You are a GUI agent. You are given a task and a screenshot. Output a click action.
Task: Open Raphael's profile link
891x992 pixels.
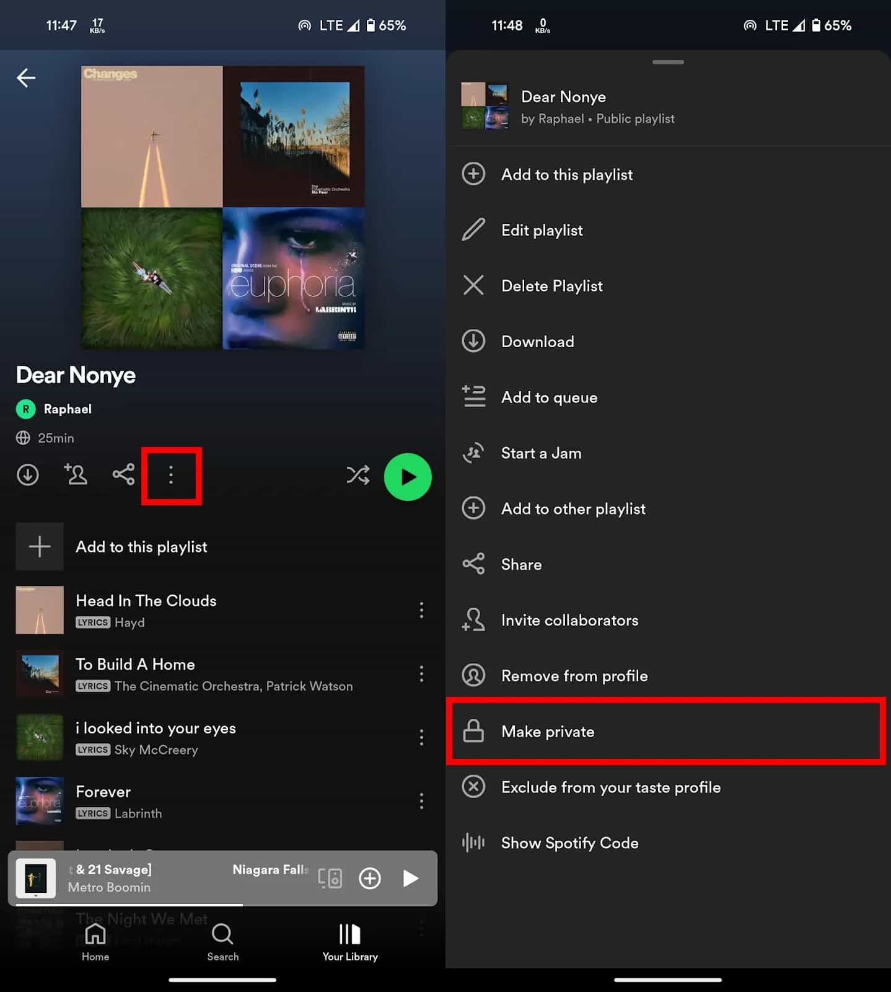68,409
